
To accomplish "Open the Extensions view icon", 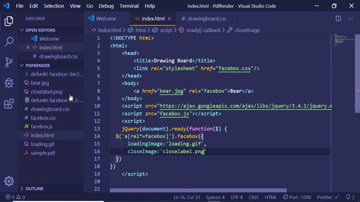I will pos(9,103).
